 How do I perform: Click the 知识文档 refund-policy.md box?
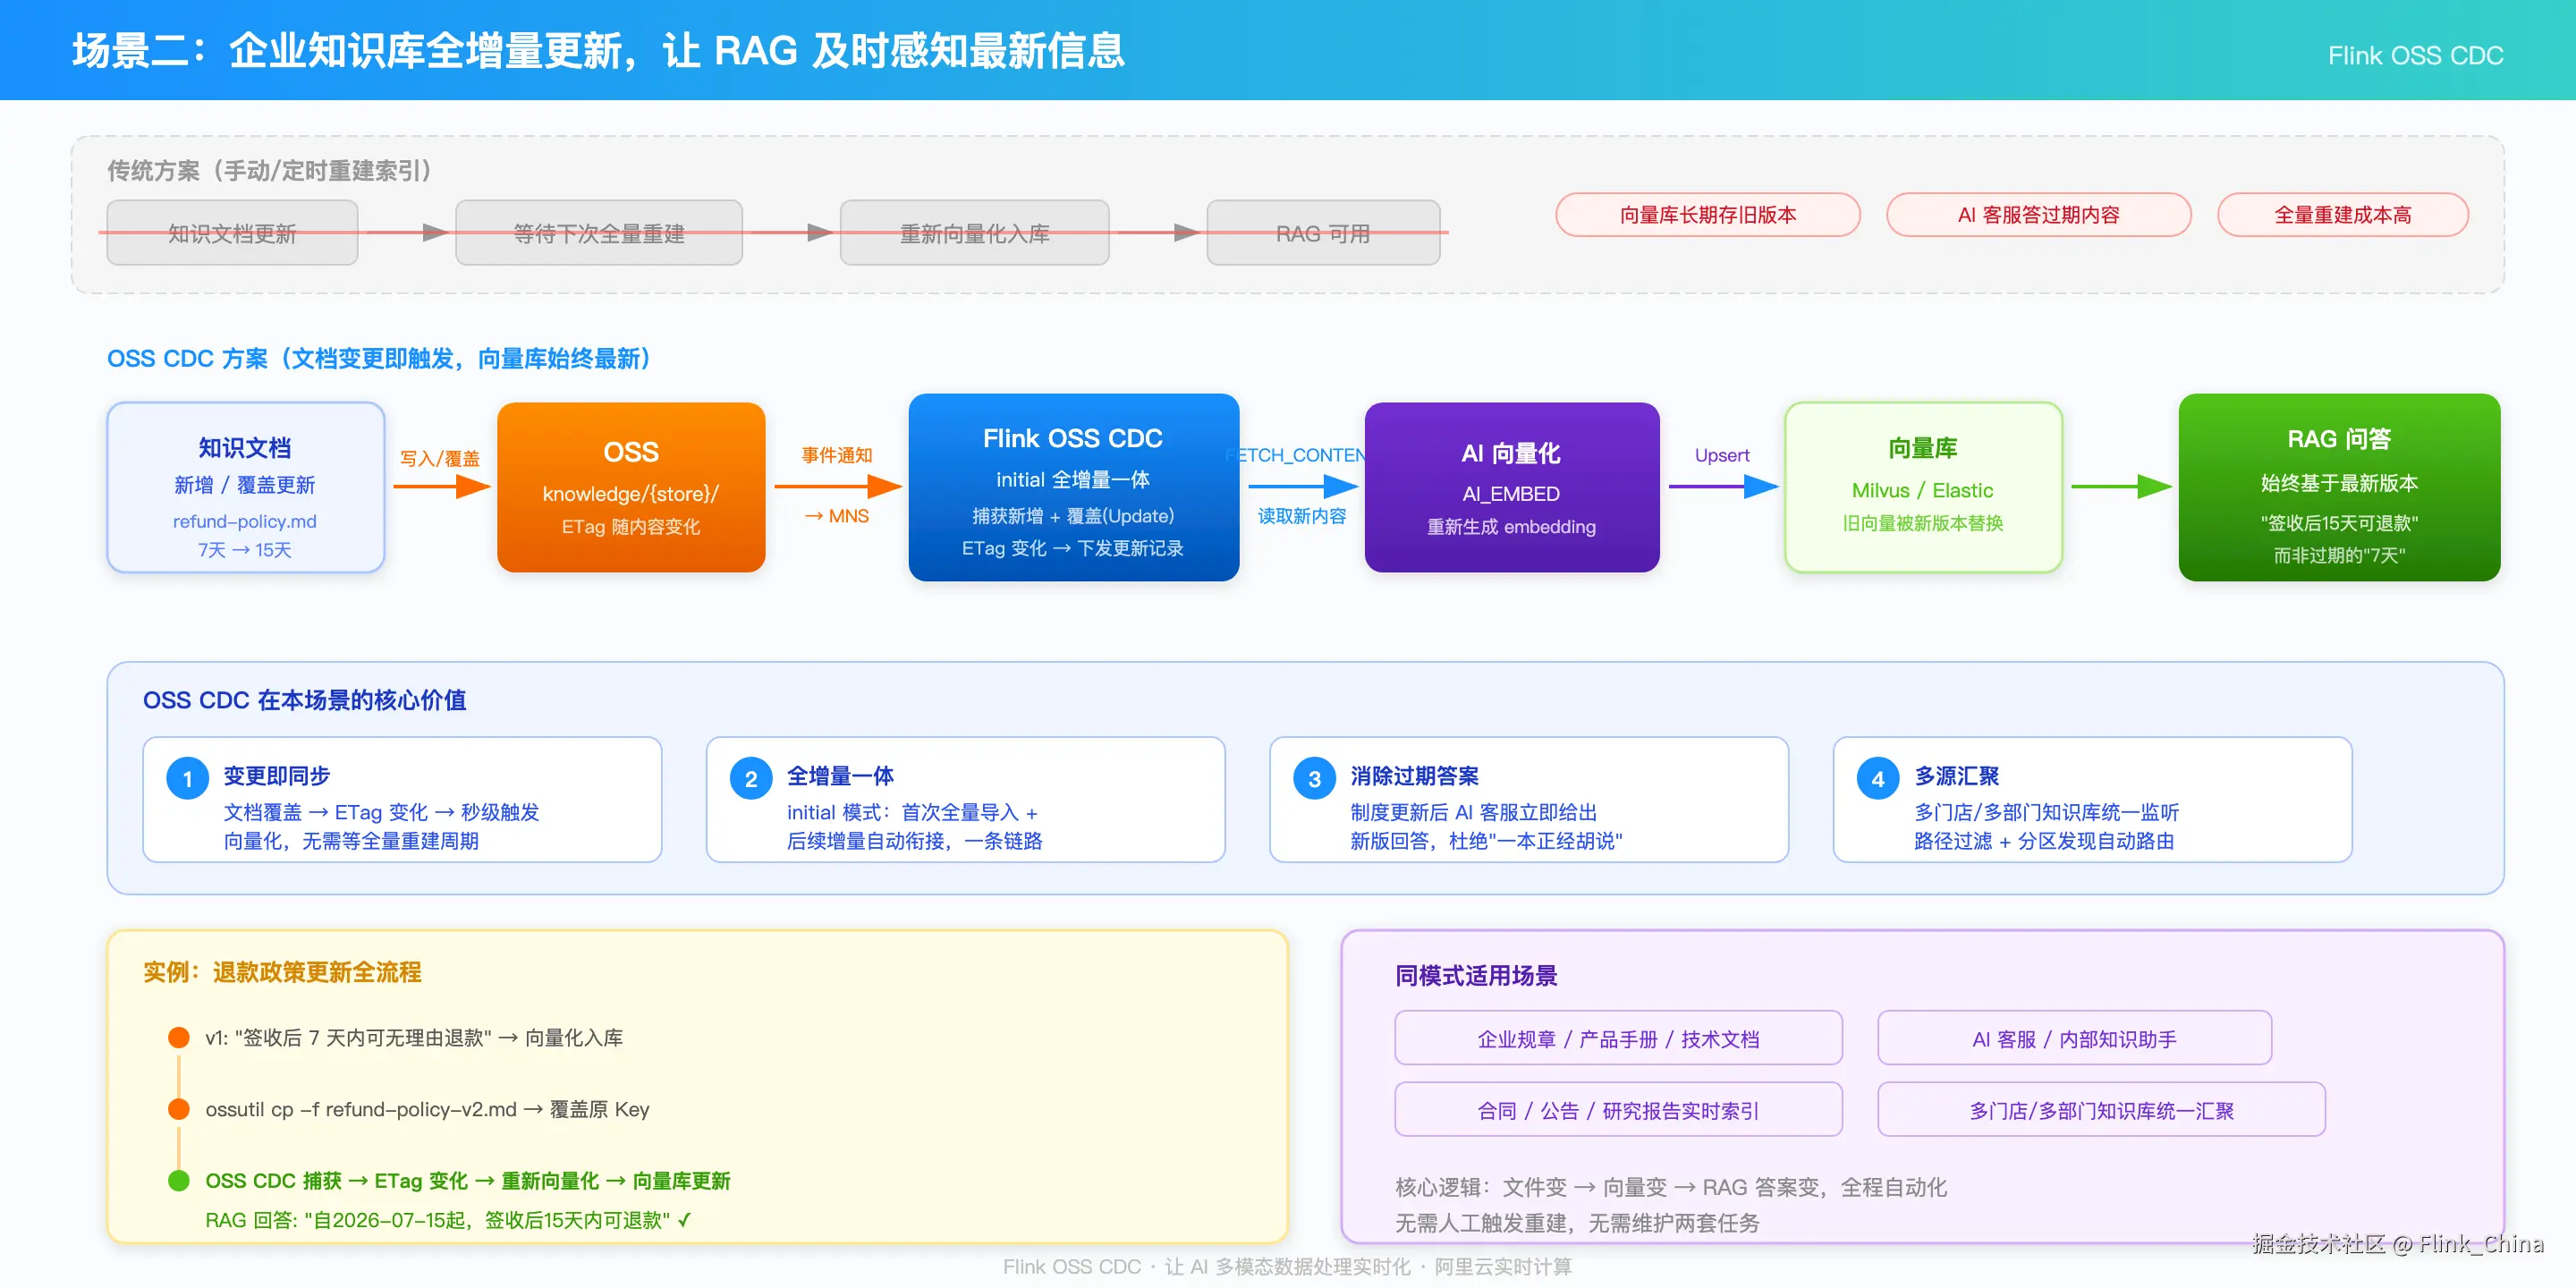point(245,488)
